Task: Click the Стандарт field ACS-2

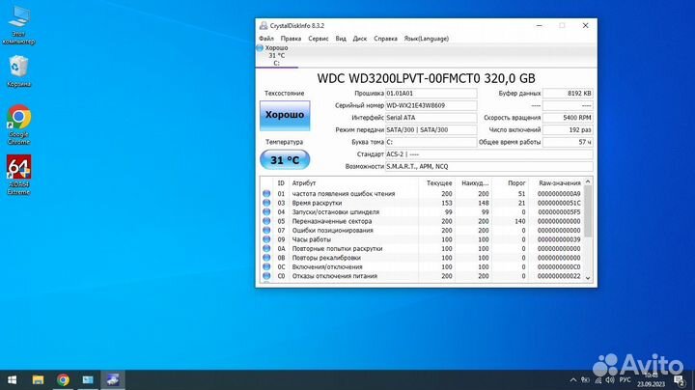Action: pyautogui.click(x=489, y=154)
